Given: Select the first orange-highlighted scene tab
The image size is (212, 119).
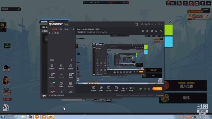Looking at the screenshot, I should (54, 29).
